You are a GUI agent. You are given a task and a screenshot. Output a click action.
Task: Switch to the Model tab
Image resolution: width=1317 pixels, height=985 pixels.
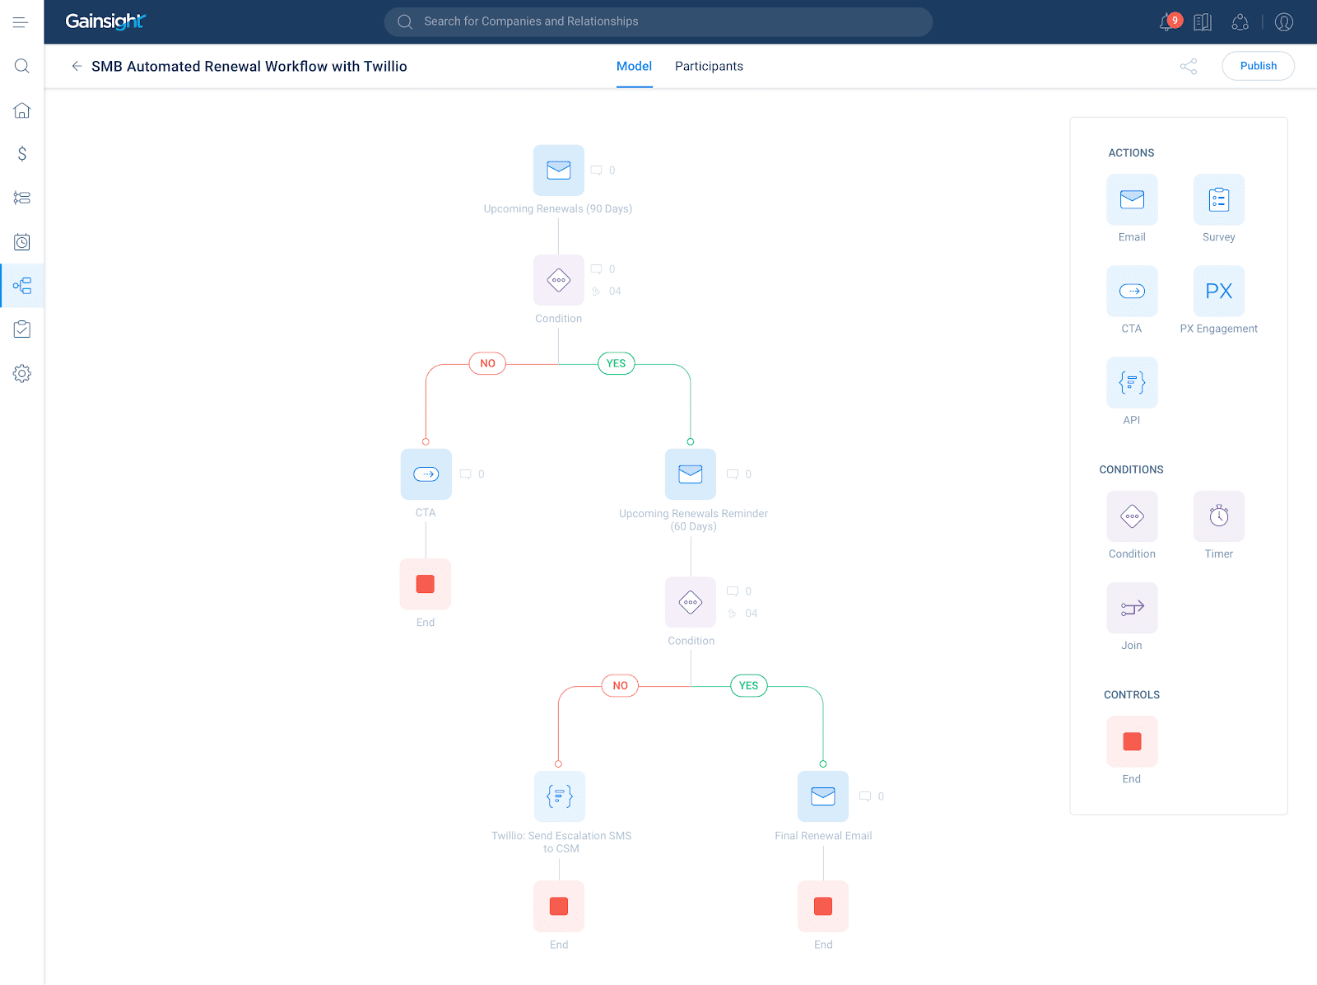(634, 66)
